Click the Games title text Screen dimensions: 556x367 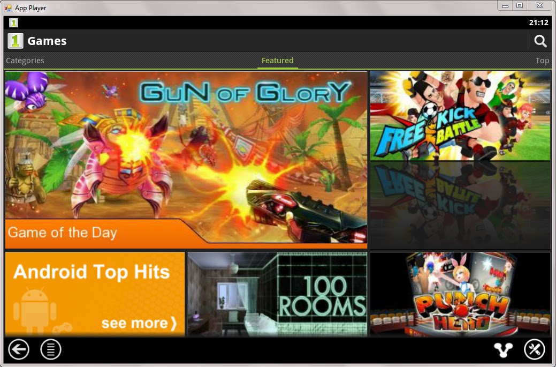(47, 41)
